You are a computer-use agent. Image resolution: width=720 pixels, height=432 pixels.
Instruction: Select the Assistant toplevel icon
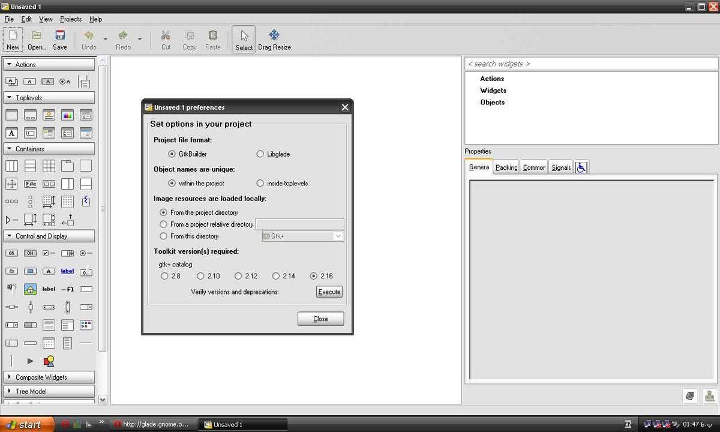tap(86, 133)
